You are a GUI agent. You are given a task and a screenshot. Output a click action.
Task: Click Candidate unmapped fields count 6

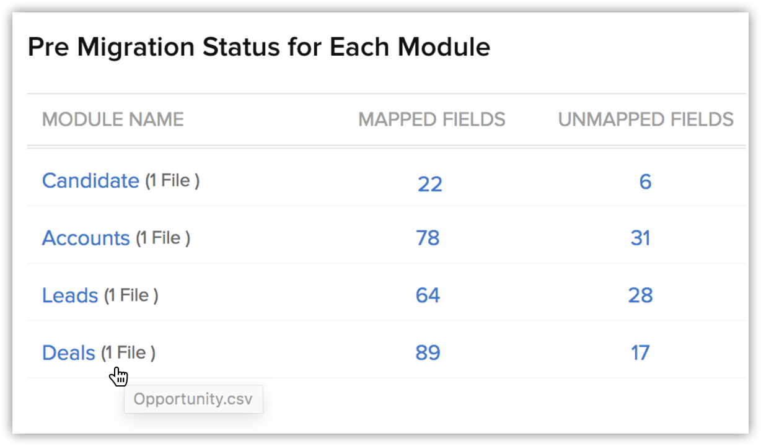645,181
